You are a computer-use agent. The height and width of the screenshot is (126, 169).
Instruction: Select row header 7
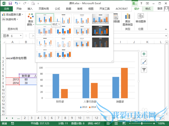tap(3, 80)
